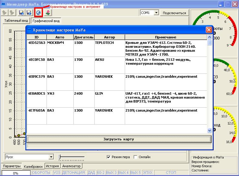Expand the Пуск dropdown list
Screen dimensions: 239x176
click(51, 157)
